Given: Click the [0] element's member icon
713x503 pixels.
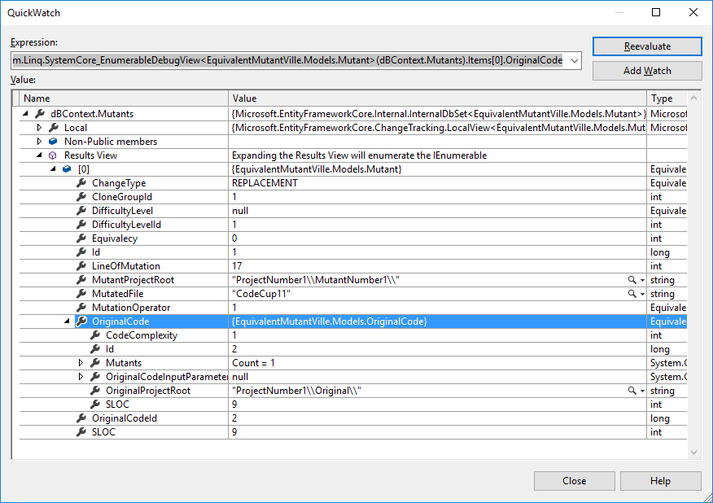Looking at the screenshot, I should click(64, 168).
